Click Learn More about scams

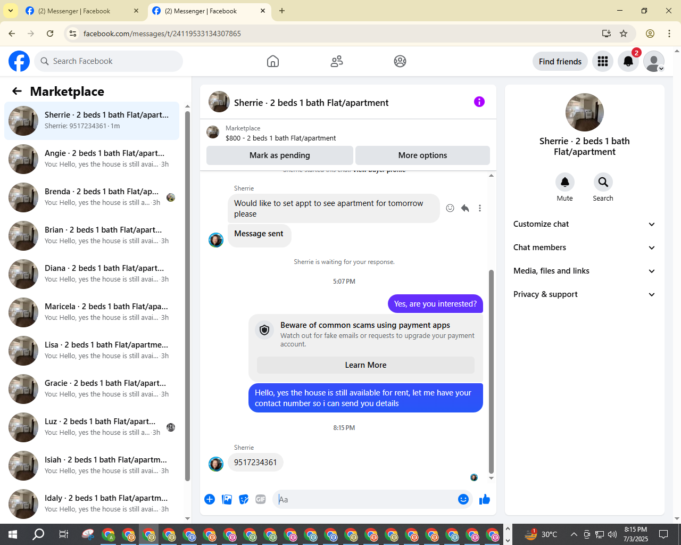[366, 365]
